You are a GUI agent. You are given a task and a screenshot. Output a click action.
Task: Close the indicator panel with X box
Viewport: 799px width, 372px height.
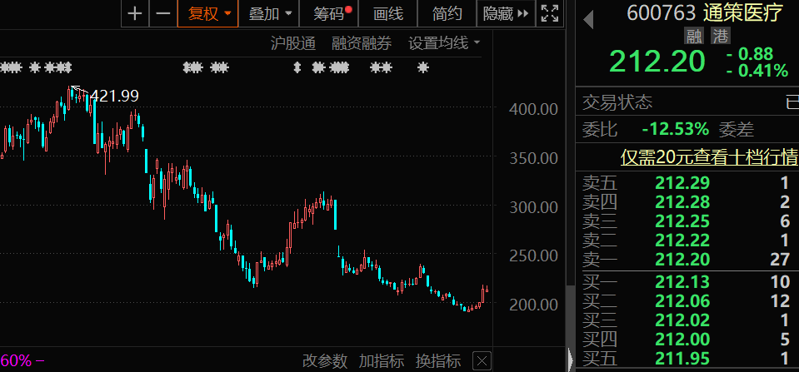482,361
